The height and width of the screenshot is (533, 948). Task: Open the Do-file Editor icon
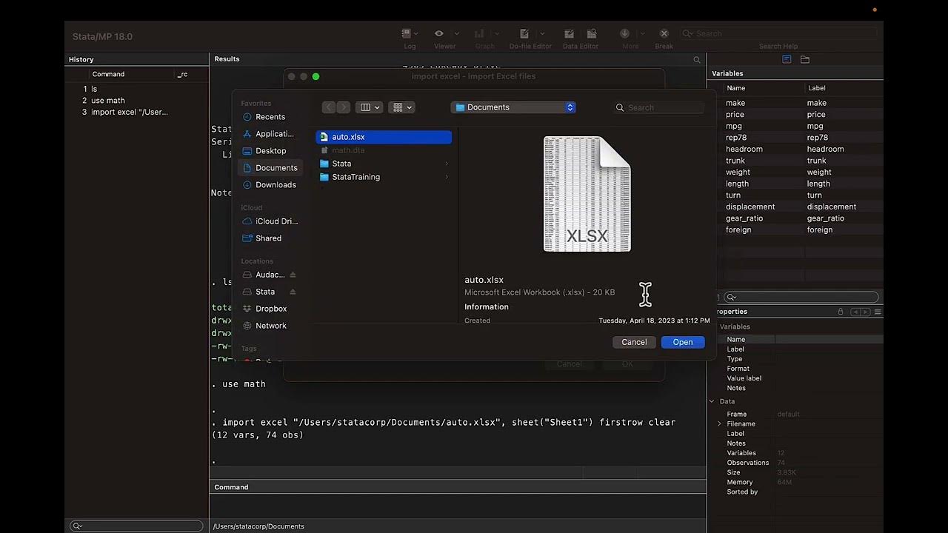[524, 33]
